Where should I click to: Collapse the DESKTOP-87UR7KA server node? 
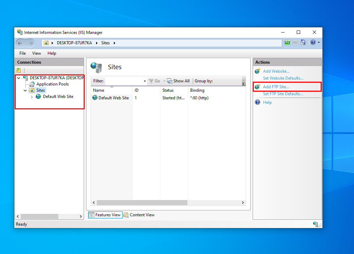pos(19,78)
